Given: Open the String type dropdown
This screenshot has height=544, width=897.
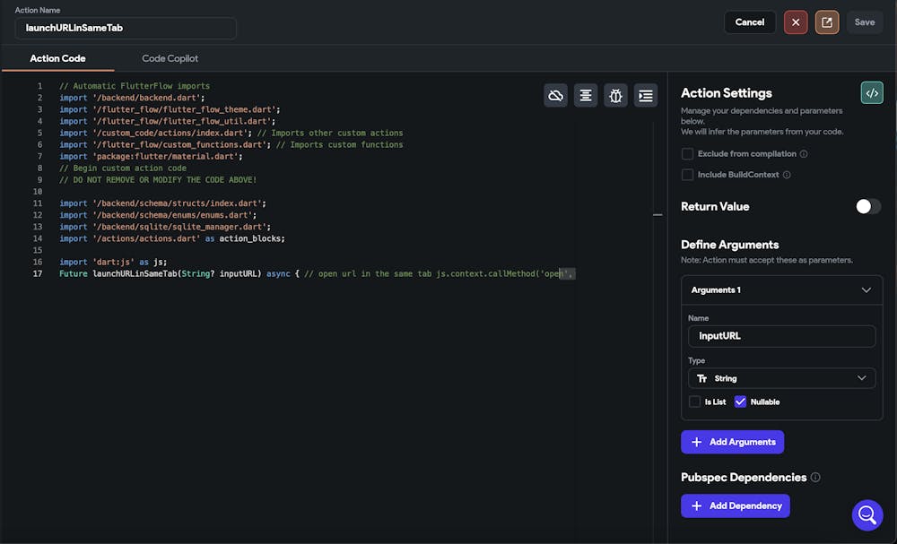Looking at the screenshot, I should click(781, 378).
